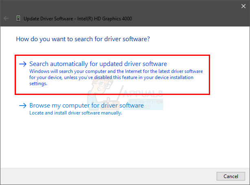Cancel the driver update wizard
This screenshot has width=250, height=185.
coord(231,176)
